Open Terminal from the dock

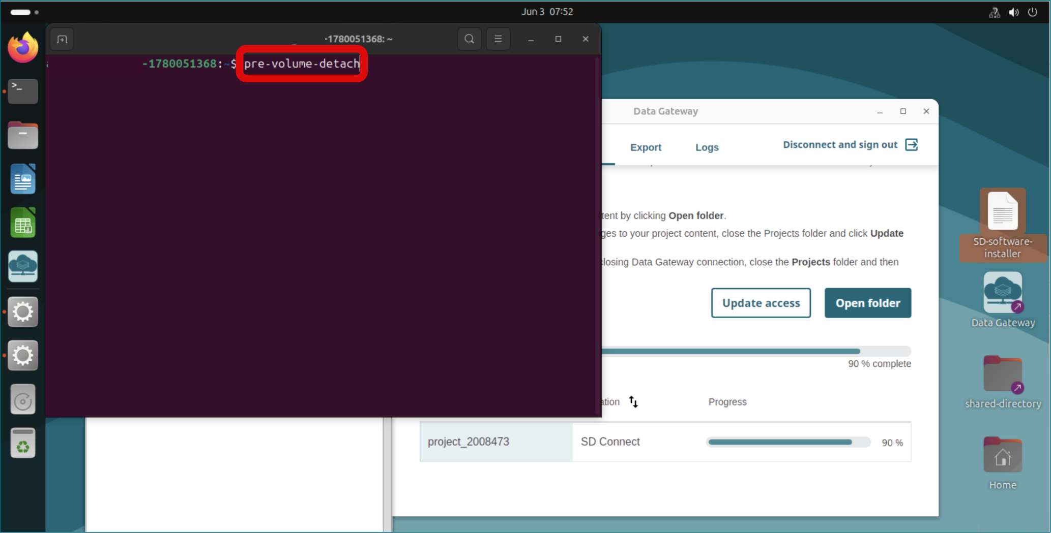pos(23,91)
